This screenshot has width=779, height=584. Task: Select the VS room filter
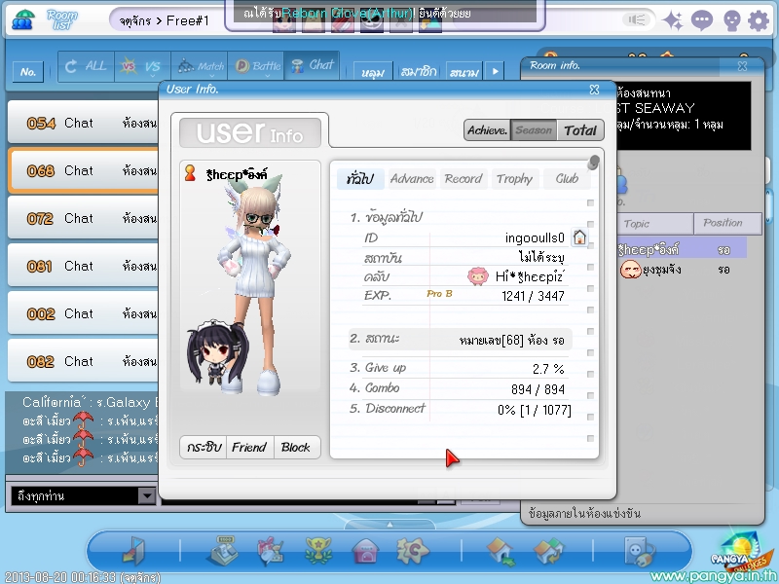click(x=142, y=66)
